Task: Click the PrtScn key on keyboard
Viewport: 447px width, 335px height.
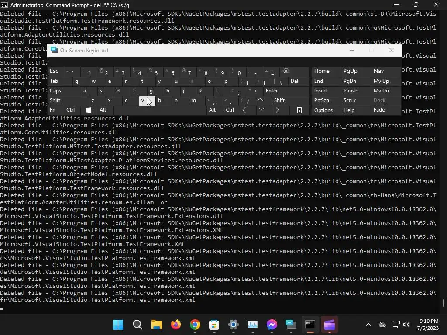Action: click(326, 100)
